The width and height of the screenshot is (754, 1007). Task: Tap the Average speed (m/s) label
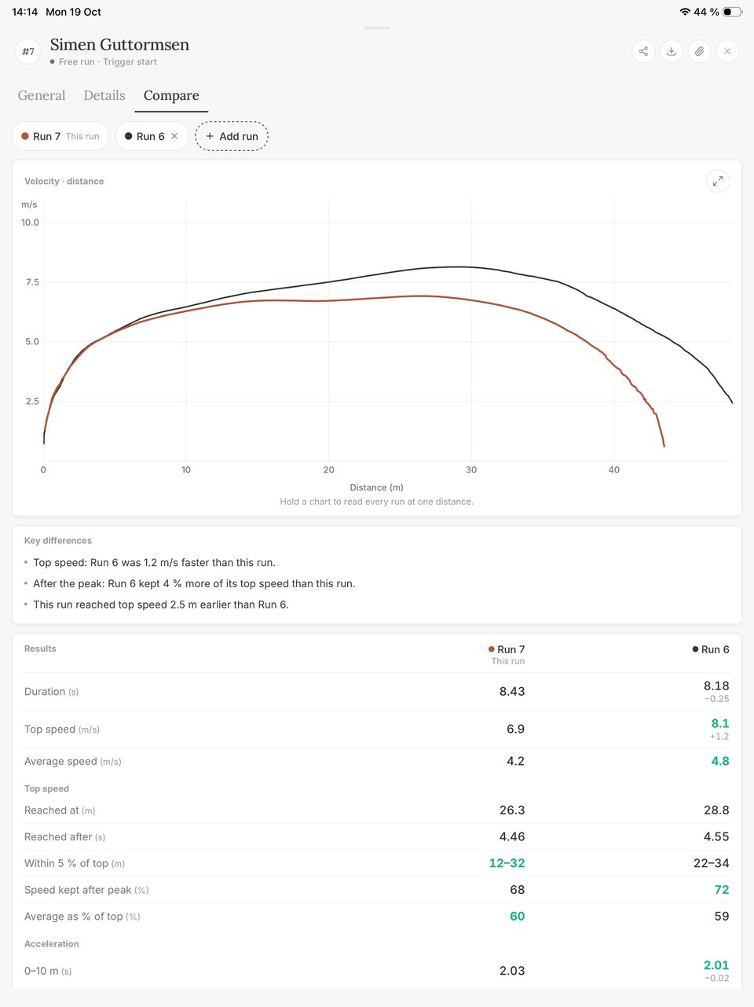coord(73,762)
